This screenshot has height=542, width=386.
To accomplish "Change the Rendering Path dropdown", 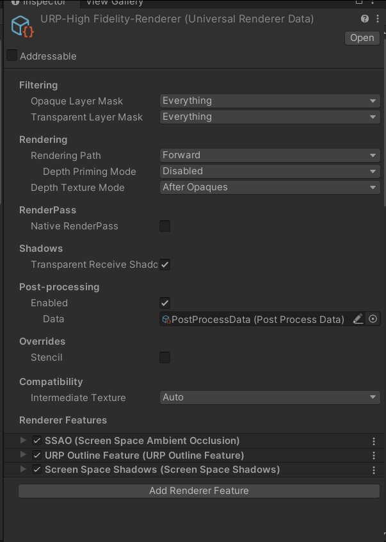I will click(269, 155).
